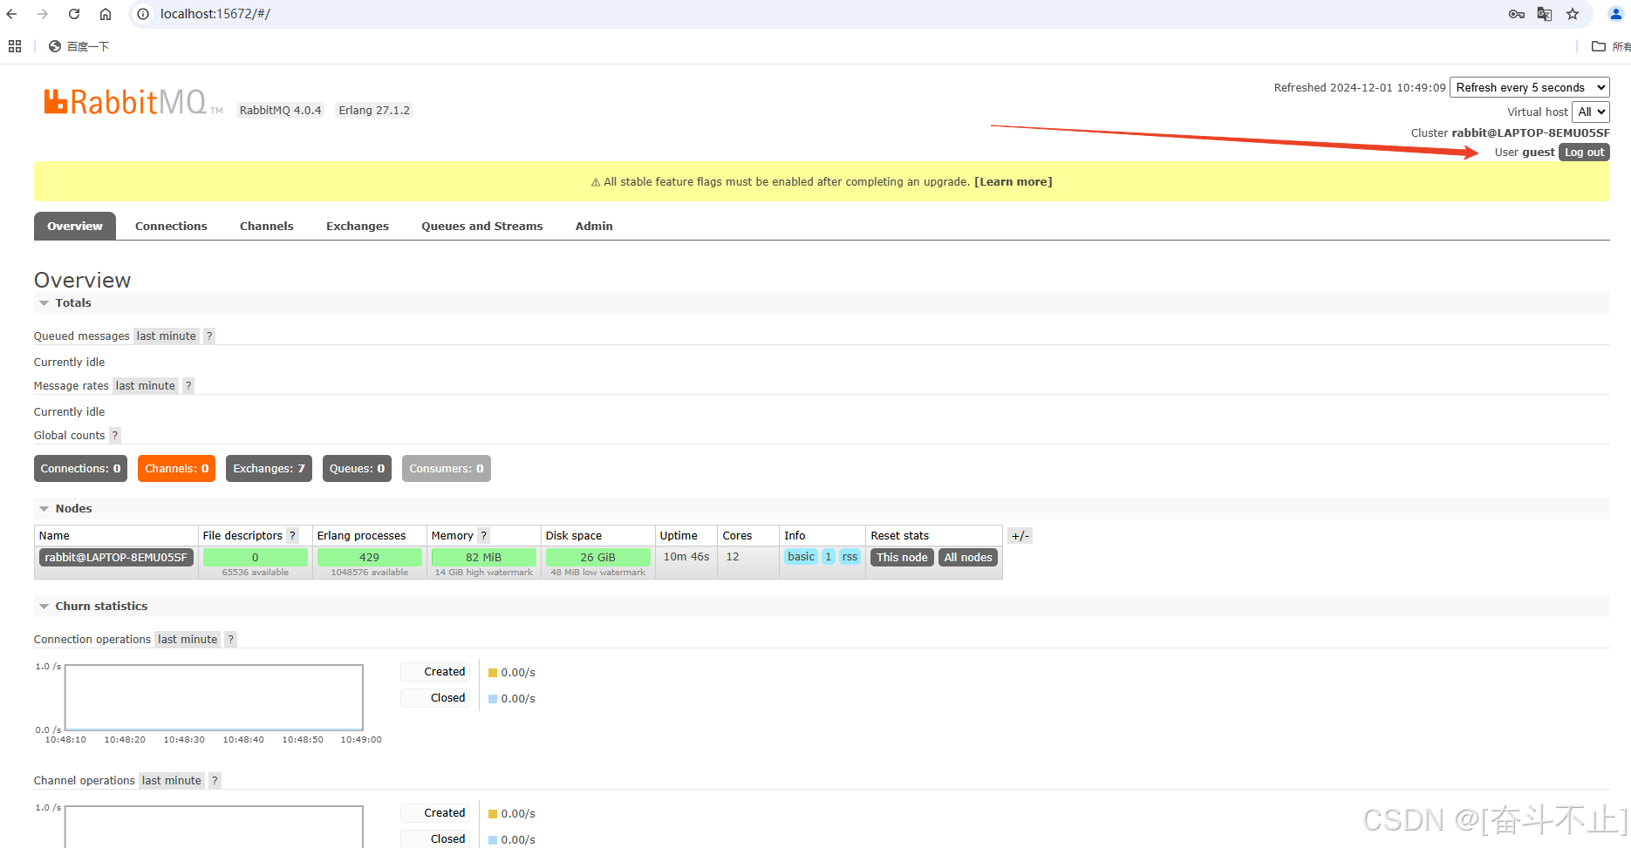Click Consumers: 0 count button
This screenshot has width=1631, height=848.
point(447,469)
